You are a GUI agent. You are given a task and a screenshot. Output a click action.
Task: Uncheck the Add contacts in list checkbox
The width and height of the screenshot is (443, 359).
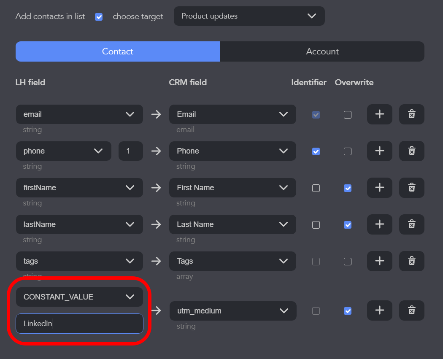click(99, 17)
